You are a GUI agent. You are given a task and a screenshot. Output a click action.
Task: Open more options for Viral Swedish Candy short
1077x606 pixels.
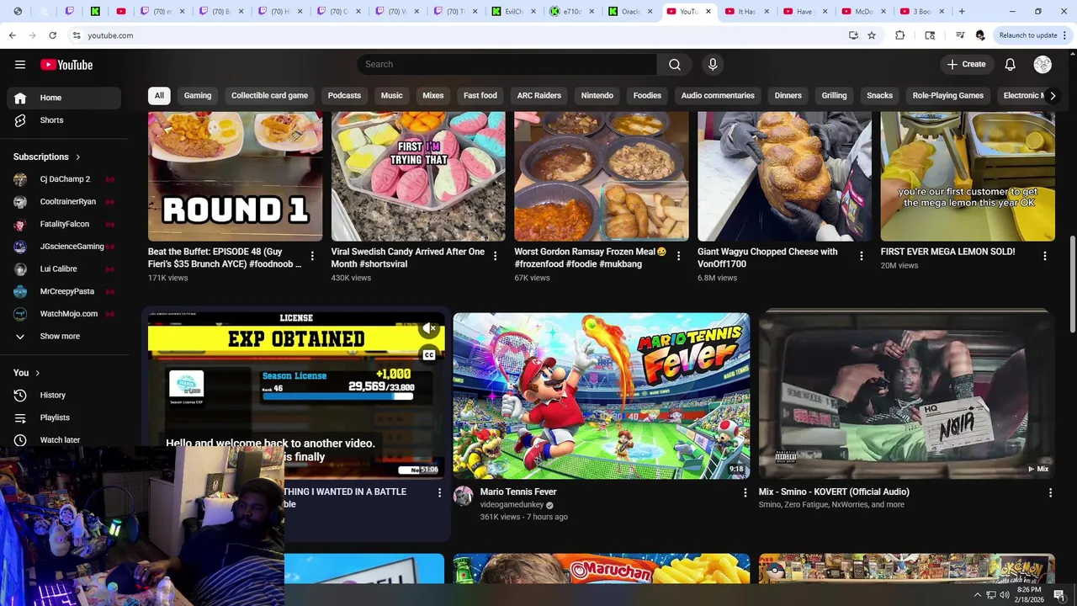(495, 256)
